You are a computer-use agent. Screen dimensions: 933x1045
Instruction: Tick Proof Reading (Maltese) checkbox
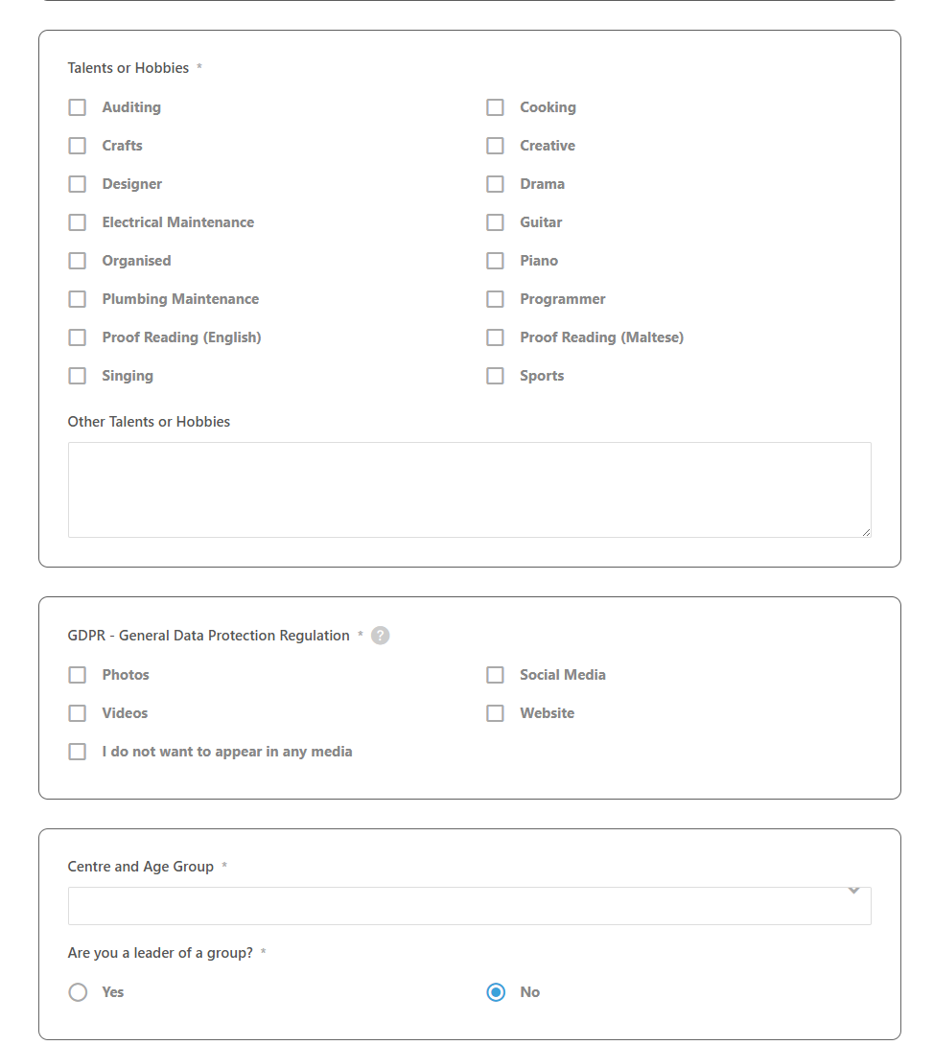[x=495, y=337]
